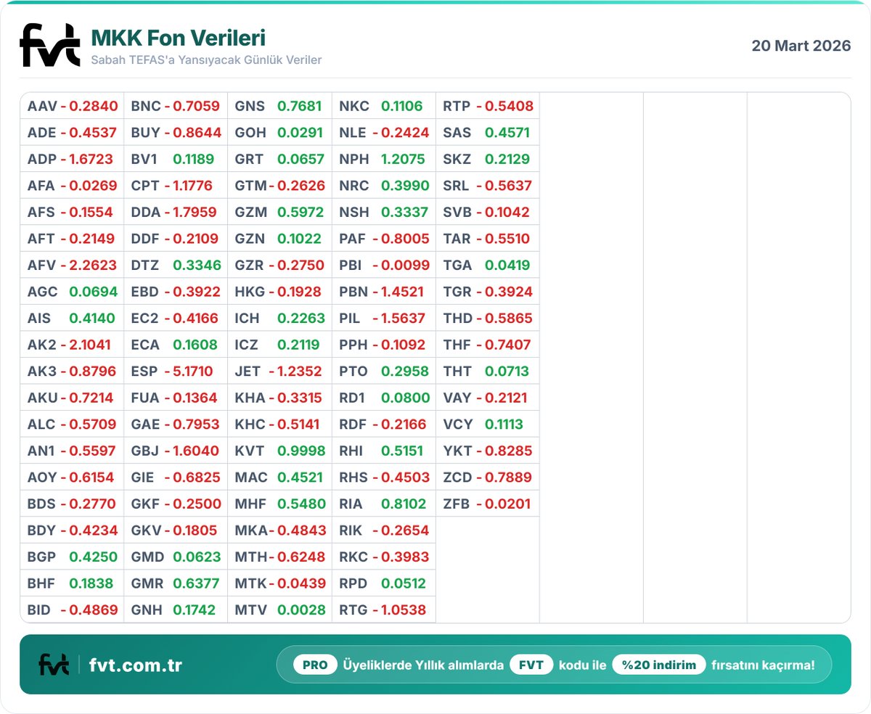Select the SKZ 0.2129 cell

[488, 159]
